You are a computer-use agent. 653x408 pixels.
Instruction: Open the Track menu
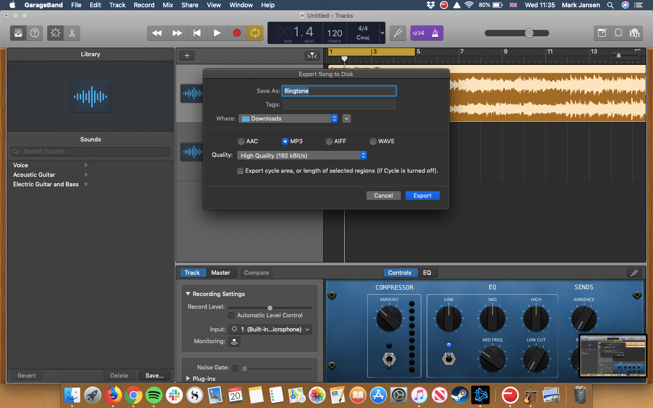pyautogui.click(x=117, y=5)
